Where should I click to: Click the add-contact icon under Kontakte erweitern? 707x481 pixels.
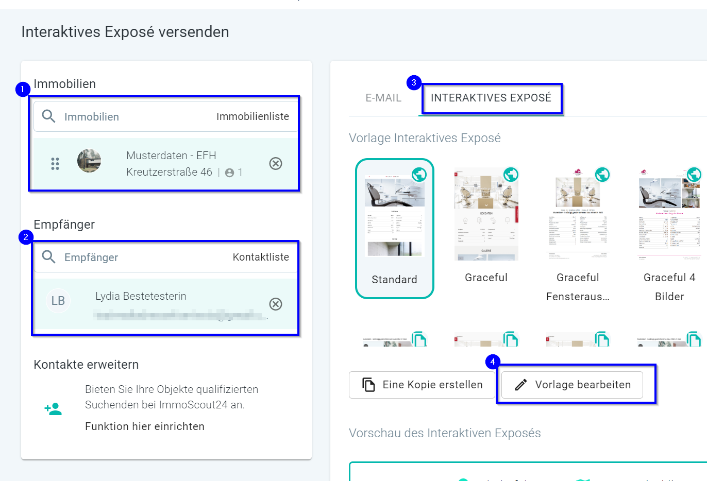coord(53,409)
